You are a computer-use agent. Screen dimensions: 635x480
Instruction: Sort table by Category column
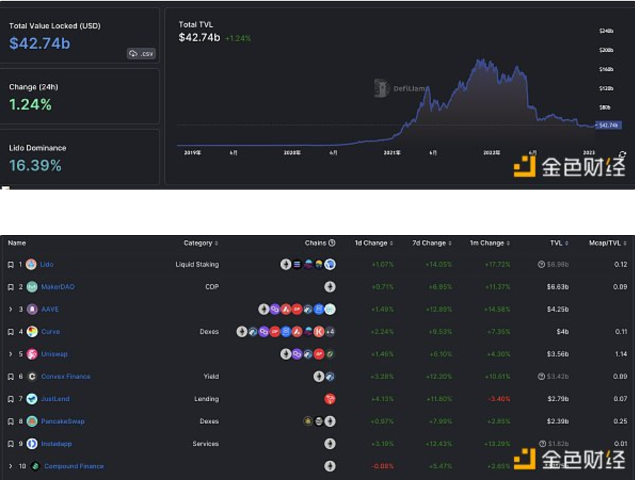201,243
